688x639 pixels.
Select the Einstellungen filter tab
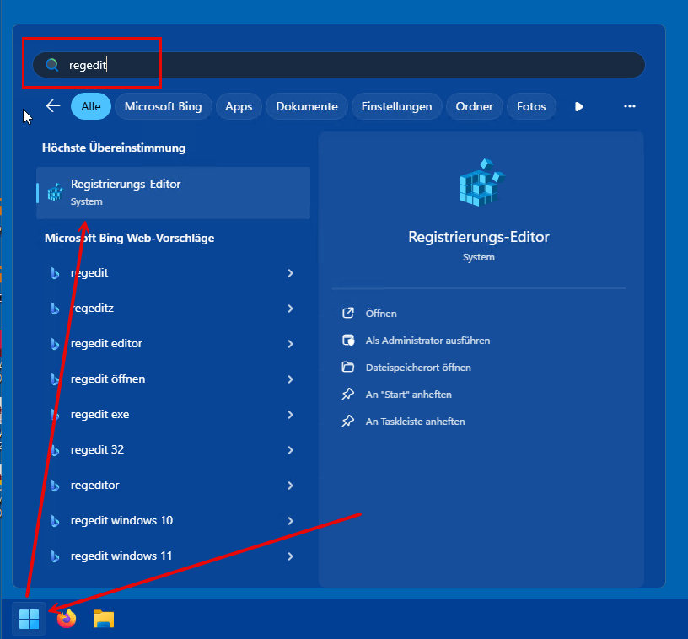click(396, 106)
